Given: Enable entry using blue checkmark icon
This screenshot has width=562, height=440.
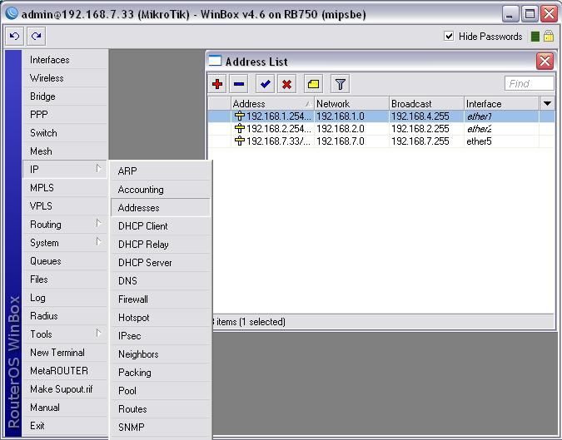Looking at the screenshot, I should point(266,84).
